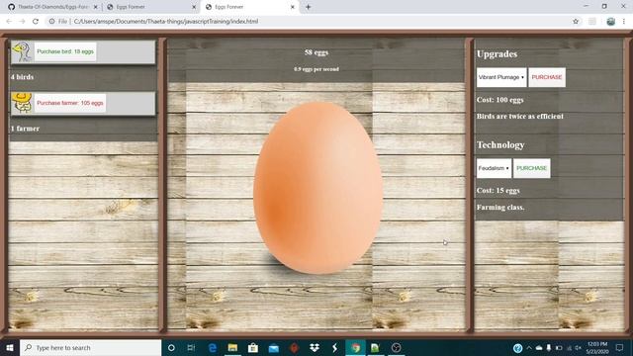This screenshot has height=356, width=633.
Task: Close the second Eggs Forever tab
Action: pos(194,7)
